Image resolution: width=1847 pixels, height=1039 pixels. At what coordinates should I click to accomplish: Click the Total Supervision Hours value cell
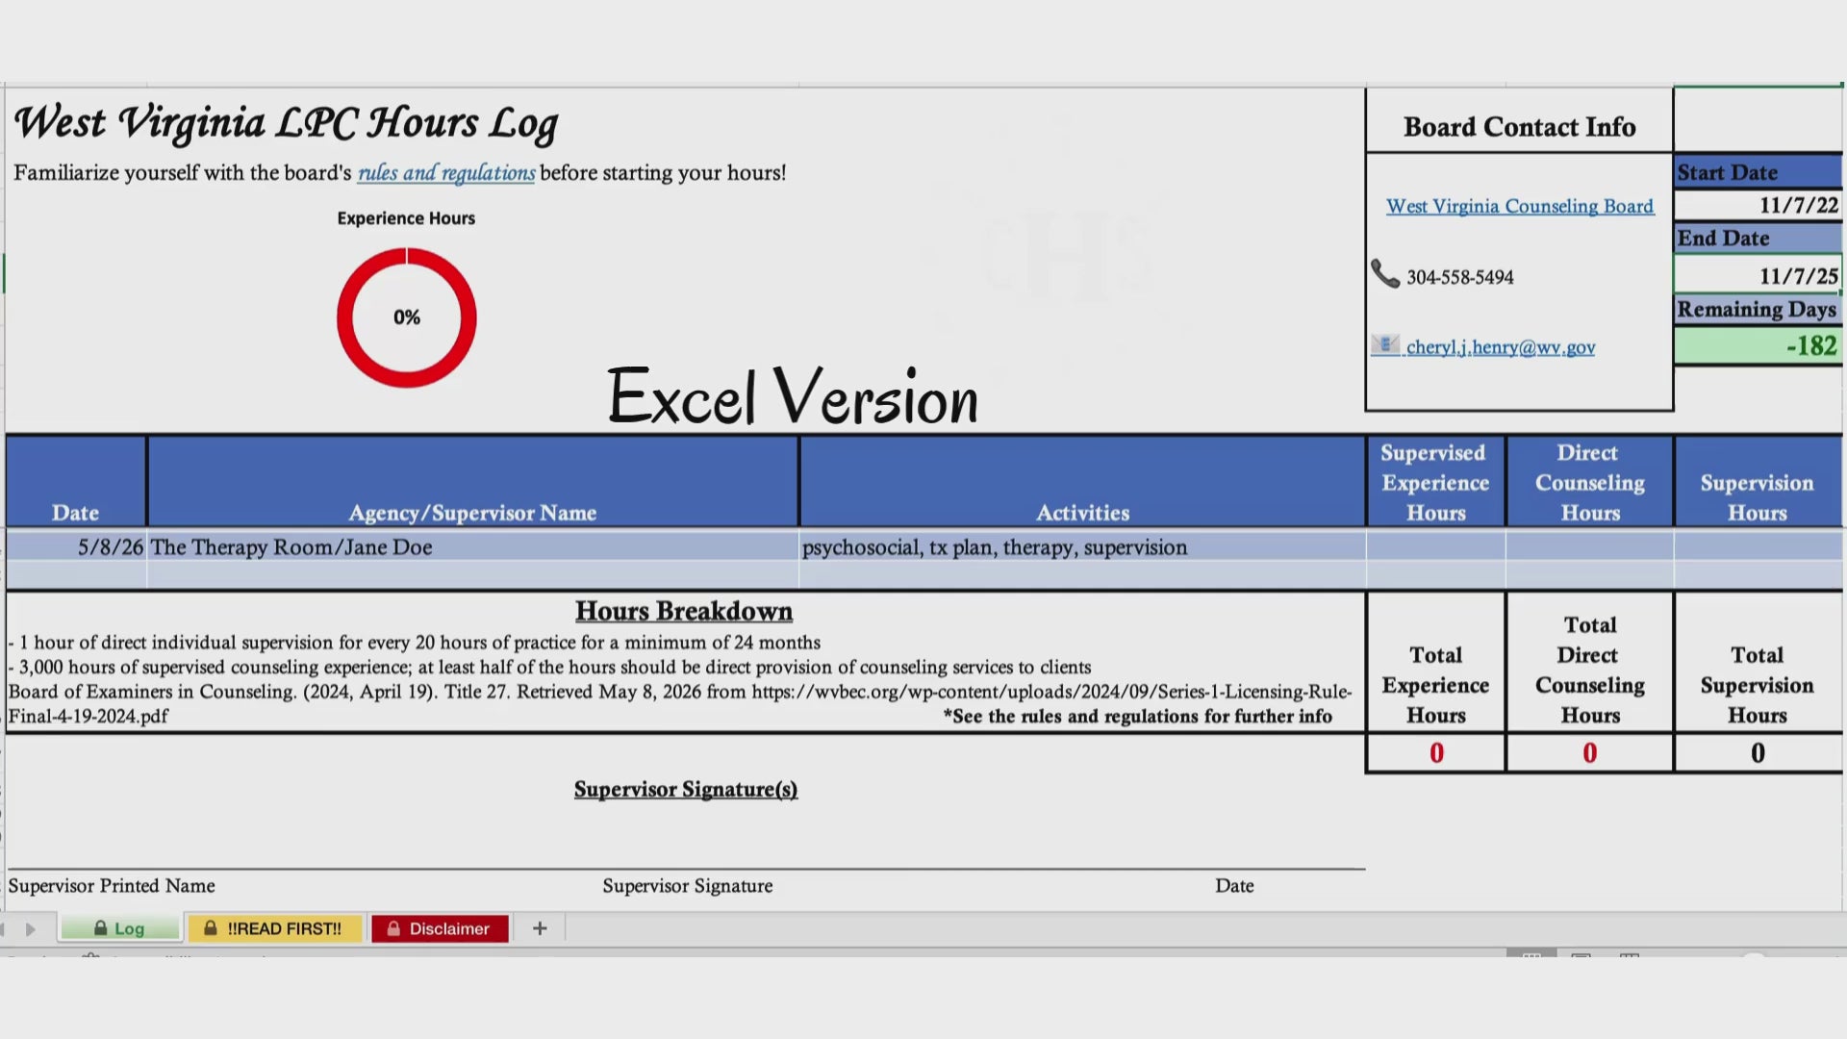(x=1758, y=753)
